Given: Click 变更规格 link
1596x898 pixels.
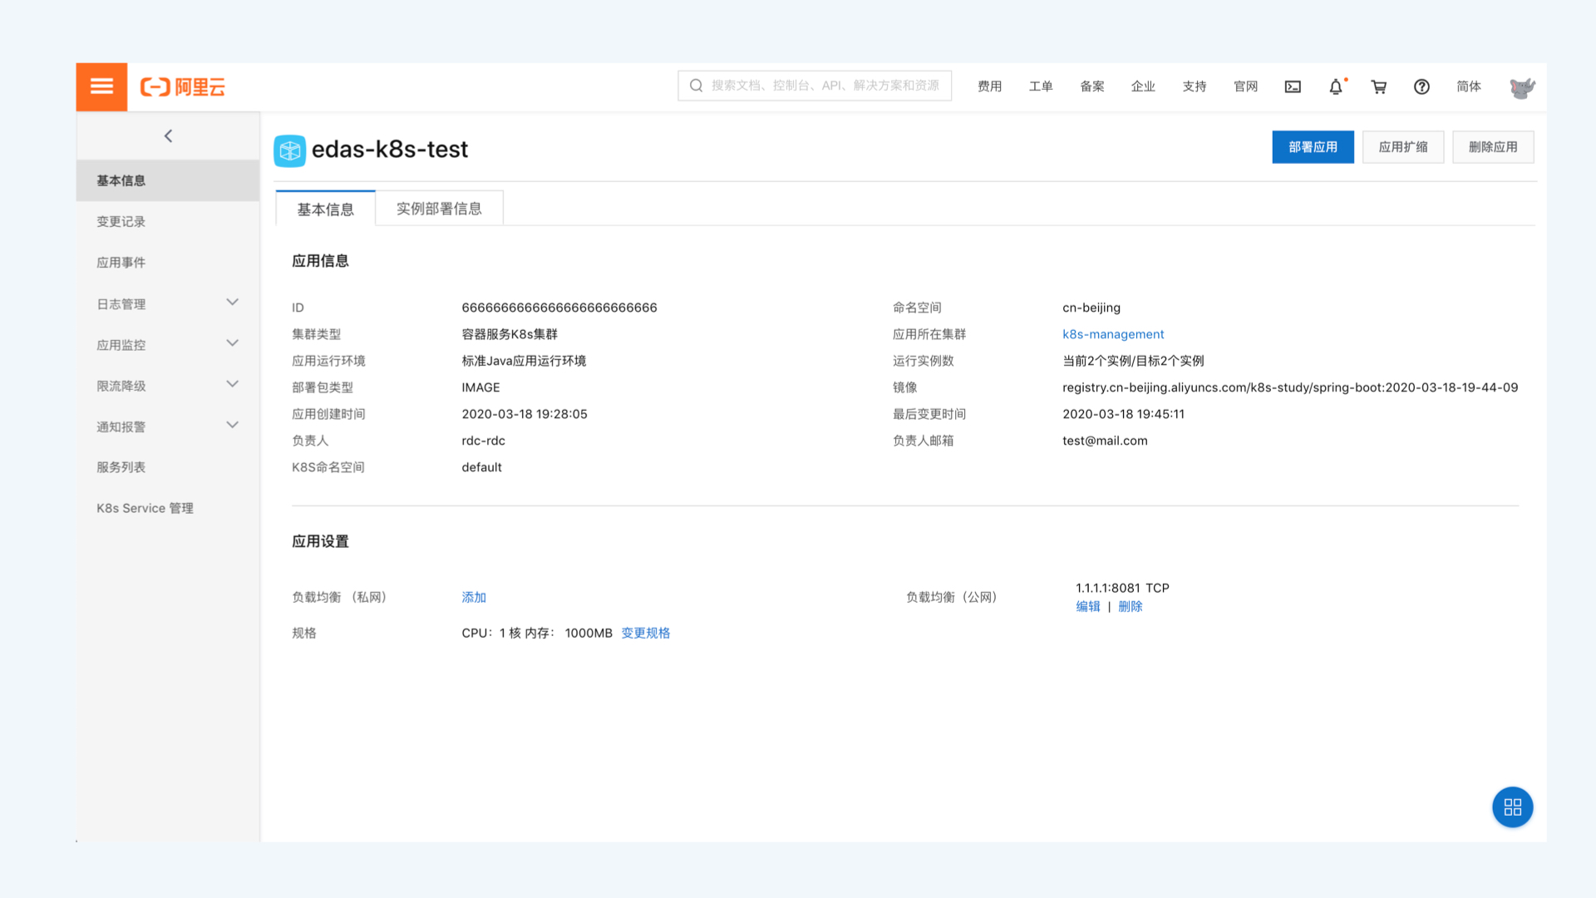Looking at the screenshot, I should (x=646, y=633).
